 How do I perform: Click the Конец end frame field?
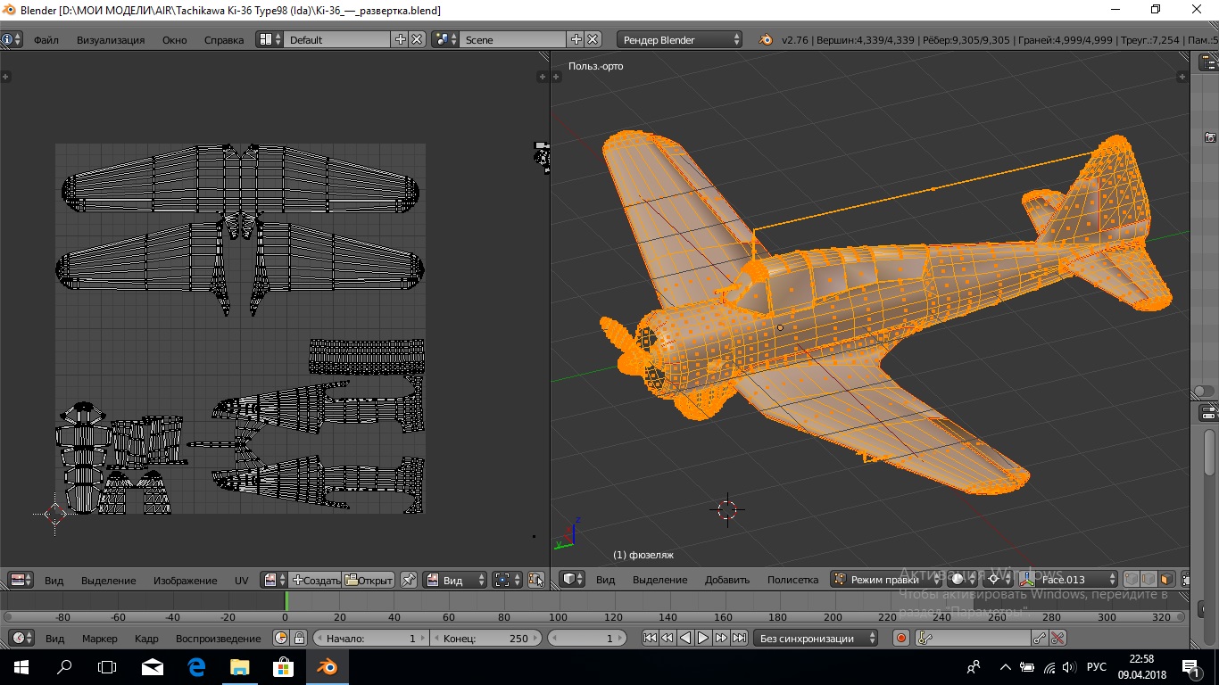click(x=485, y=638)
